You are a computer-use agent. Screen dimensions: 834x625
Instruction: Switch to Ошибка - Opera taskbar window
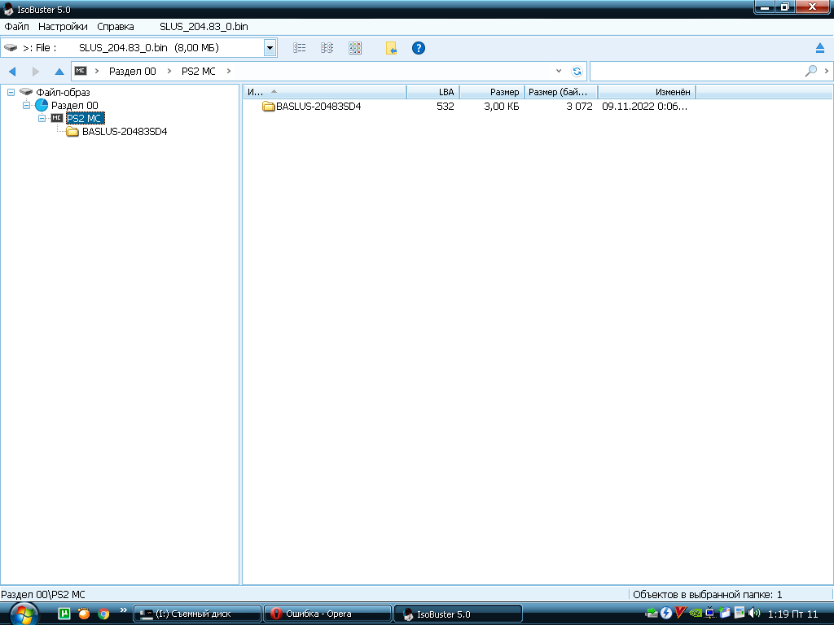click(x=328, y=614)
